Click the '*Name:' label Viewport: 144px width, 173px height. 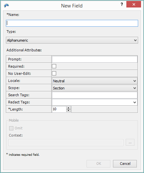click(13, 15)
